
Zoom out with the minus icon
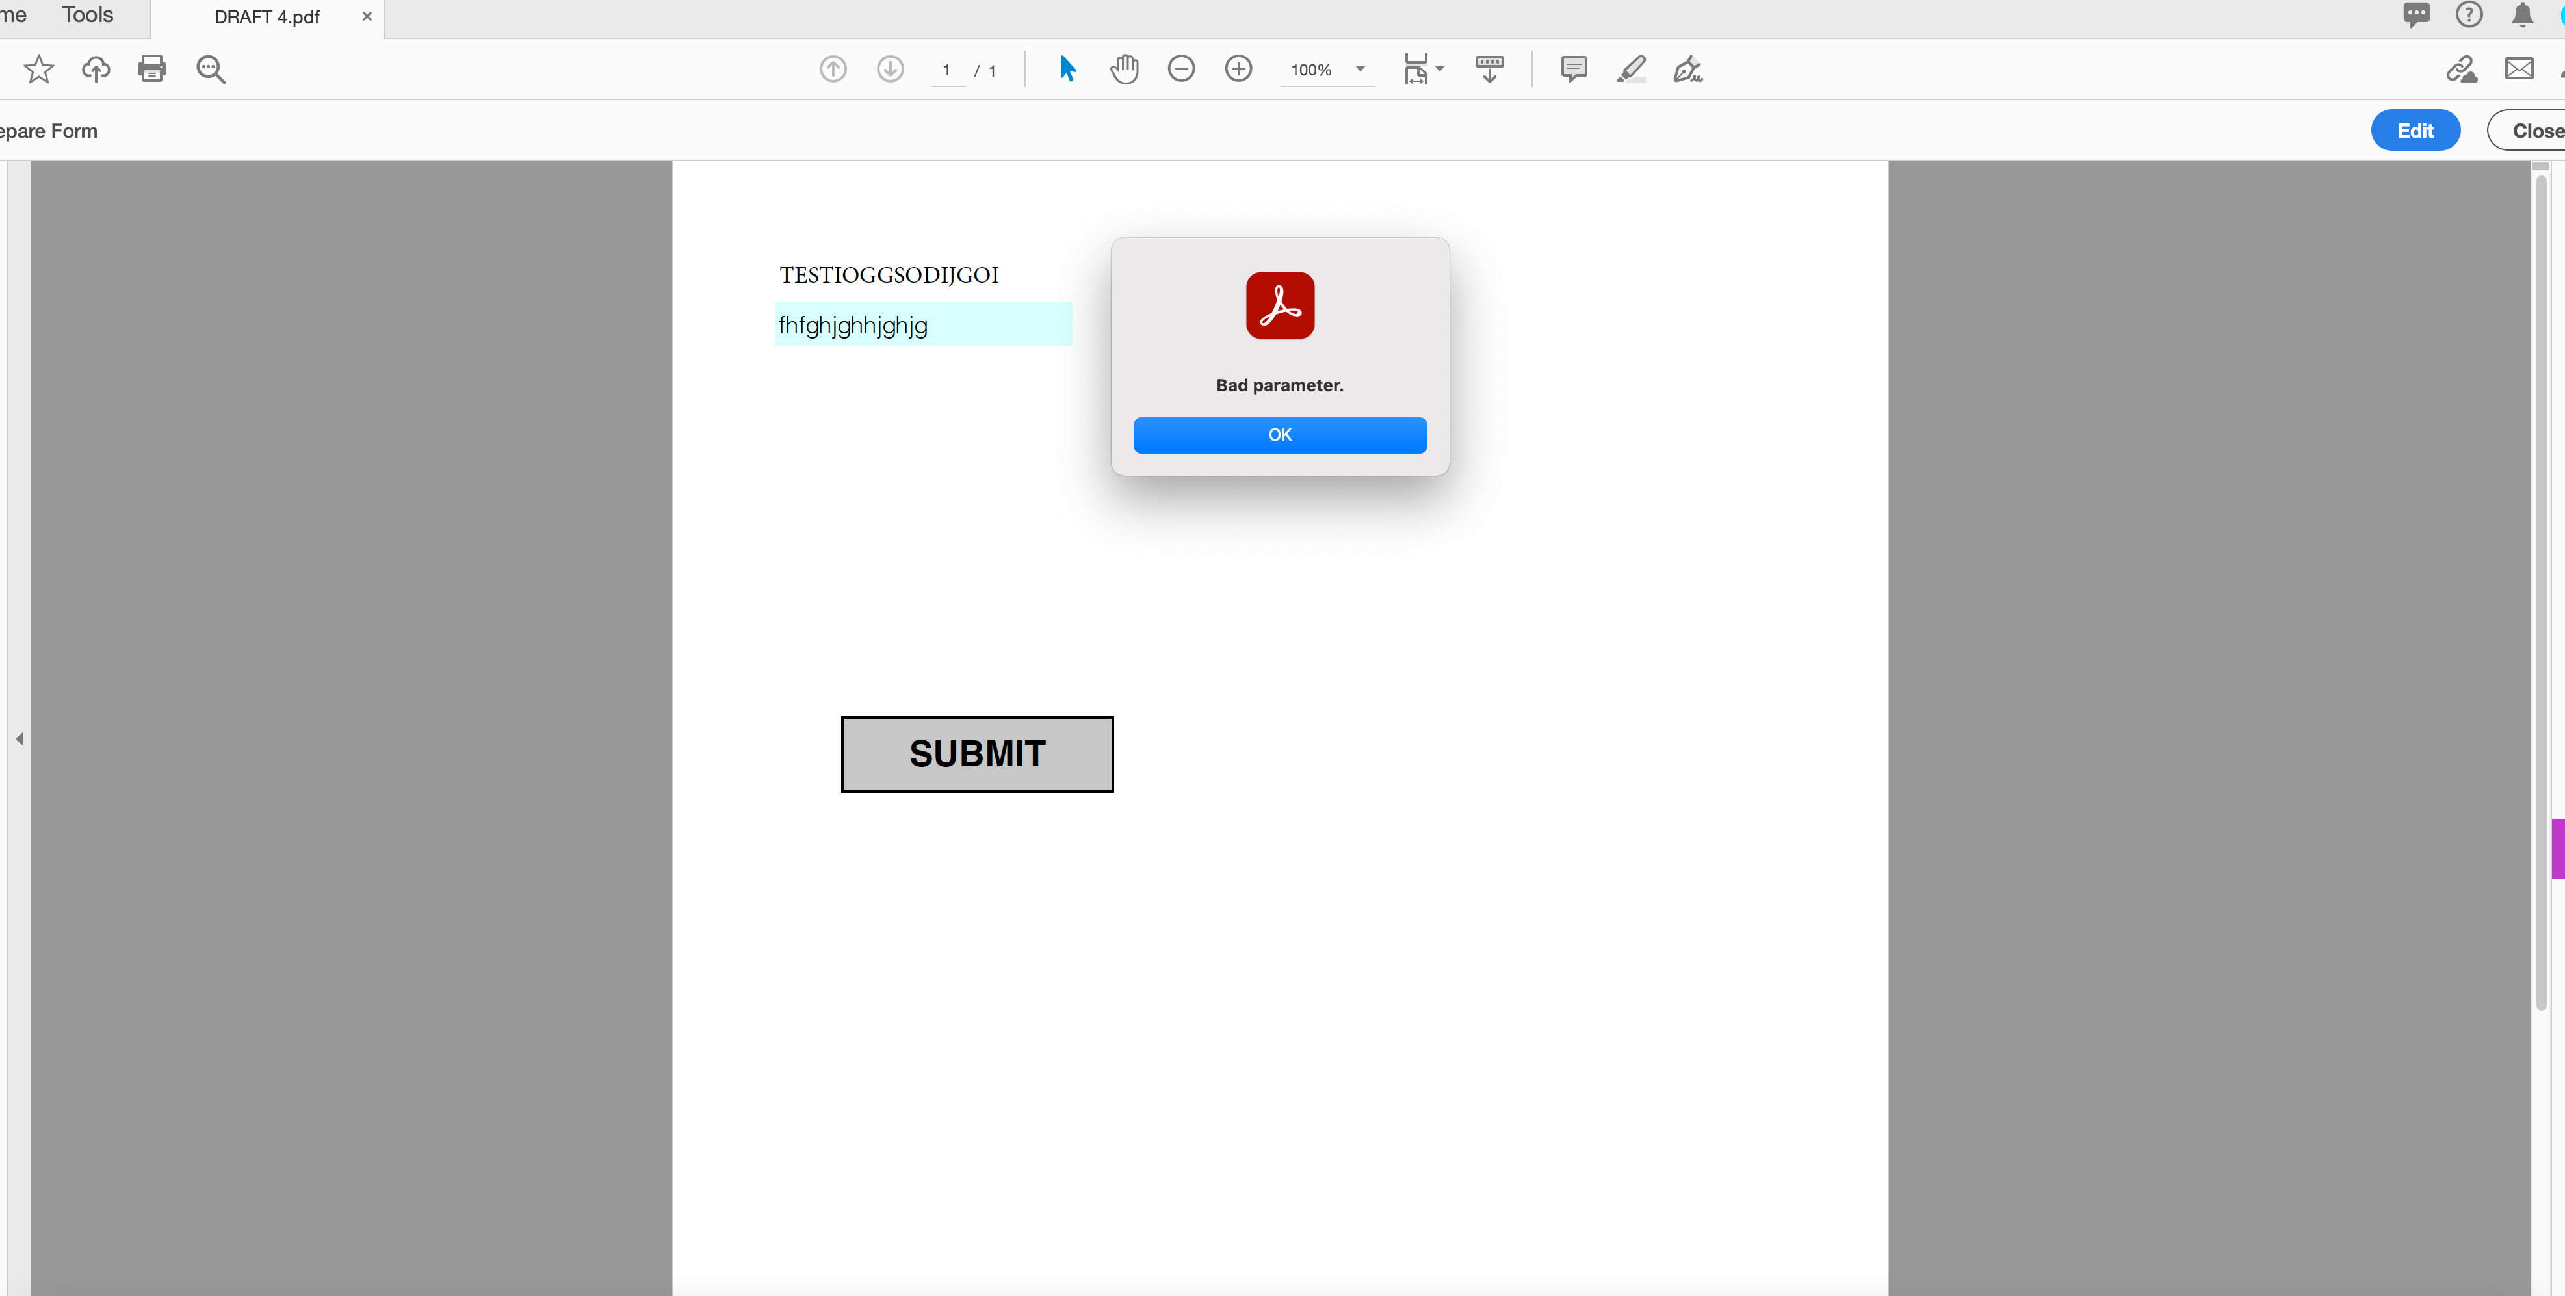pos(1181,69)
